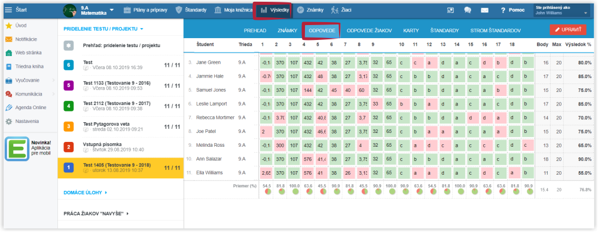Click the red Upraviť button
The image size is (598, 232).
pyautogui.click(x=568, y=29)
